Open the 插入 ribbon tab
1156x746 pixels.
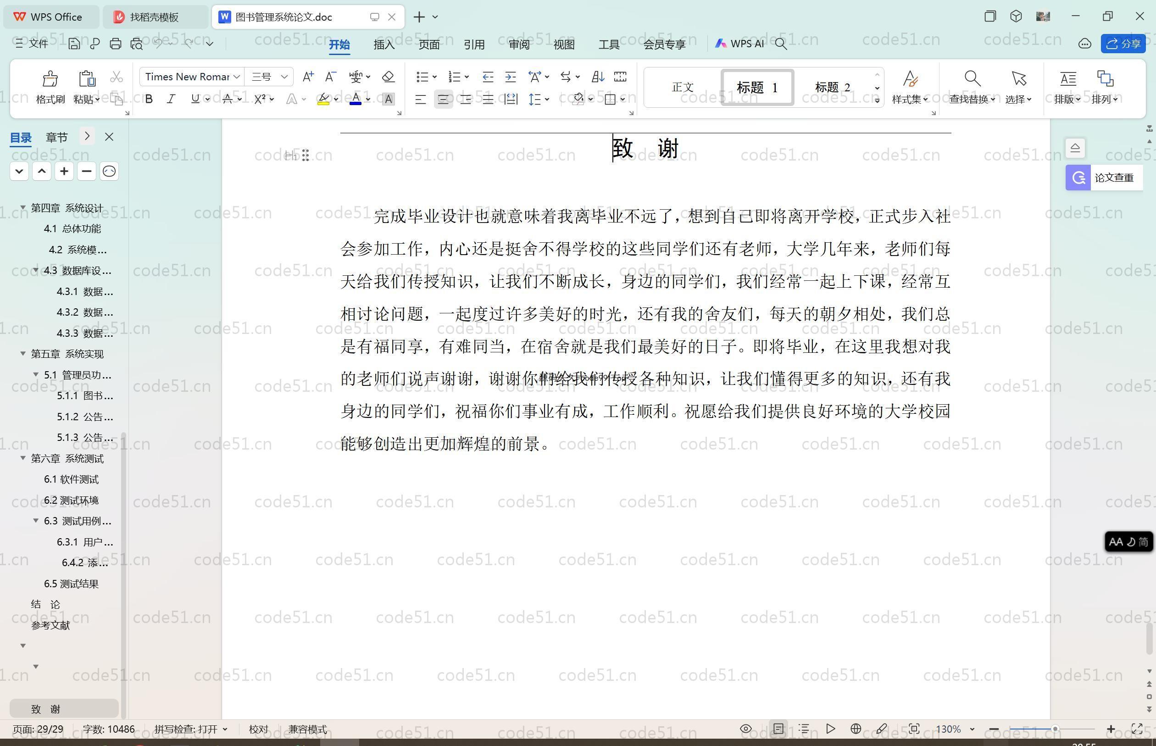384,45
